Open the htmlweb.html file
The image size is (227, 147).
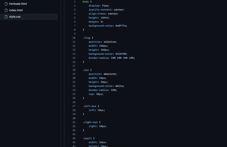click(x=18, y=4)
